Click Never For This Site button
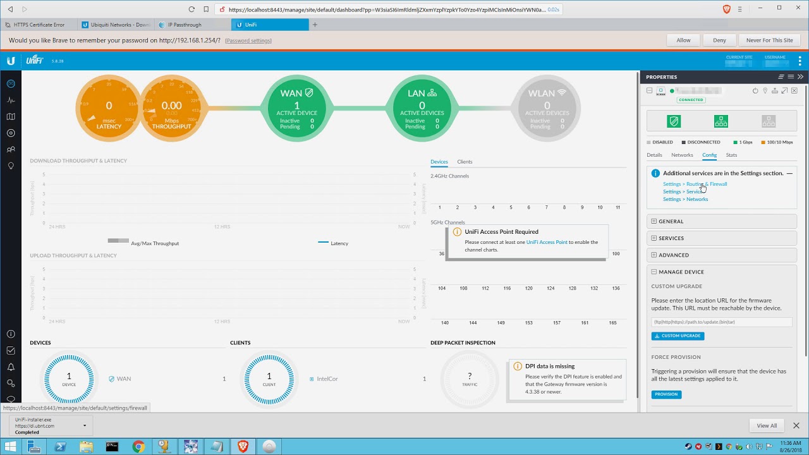Viewport: 809px width, 455px height. click(769, 40)
